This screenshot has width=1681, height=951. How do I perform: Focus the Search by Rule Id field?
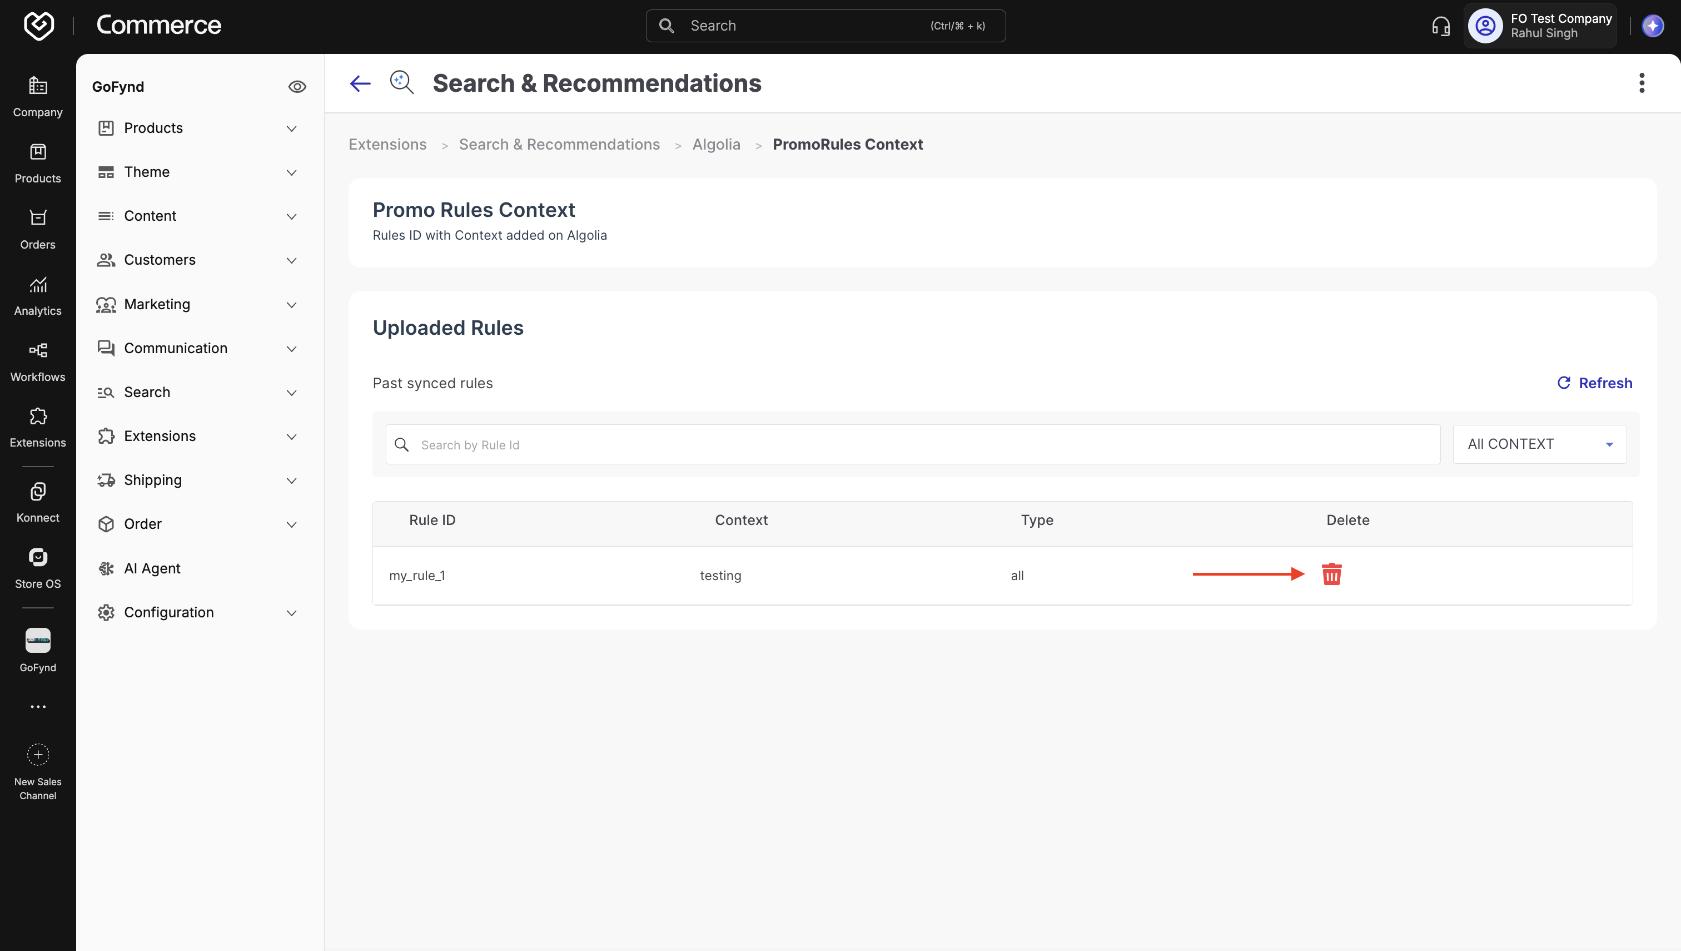pos(913,444)
